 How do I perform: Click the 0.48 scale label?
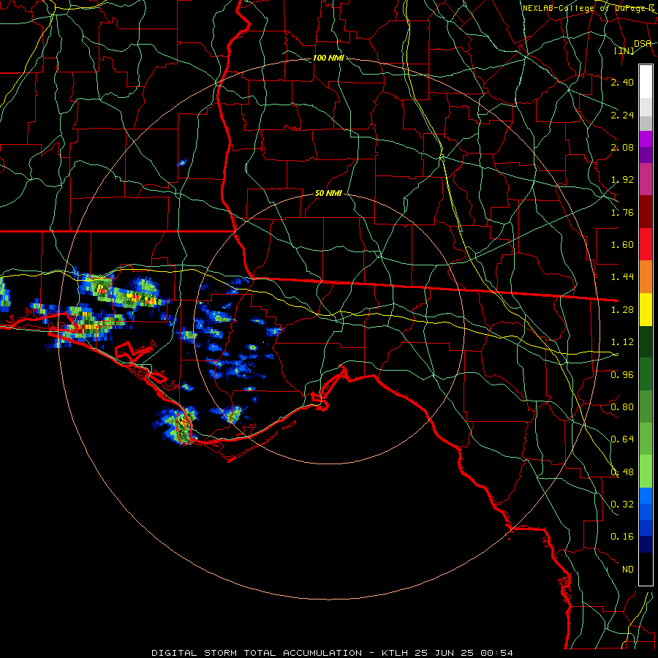coord(622,472)
